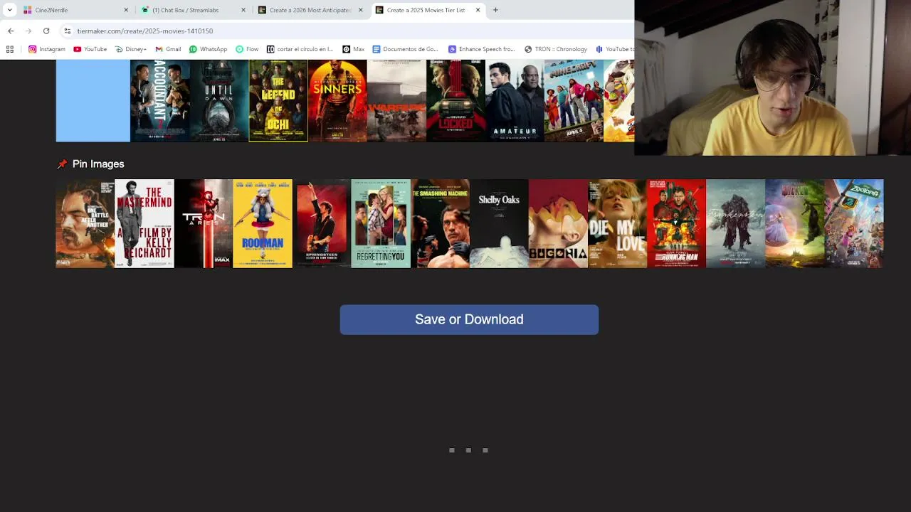Viewport: 911px width, 512px height.
Task: Select the Minecraft movie poster
Action: tap(574, 101)
